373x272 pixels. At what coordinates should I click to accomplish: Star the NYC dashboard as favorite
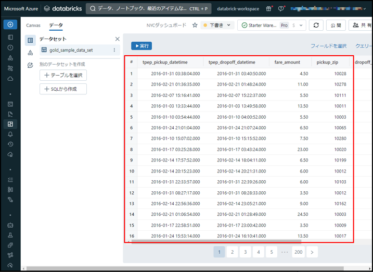click(x=195, y=25)
